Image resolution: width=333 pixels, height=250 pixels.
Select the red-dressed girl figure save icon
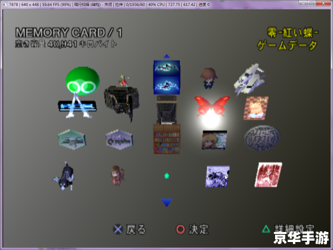(118, 175)
